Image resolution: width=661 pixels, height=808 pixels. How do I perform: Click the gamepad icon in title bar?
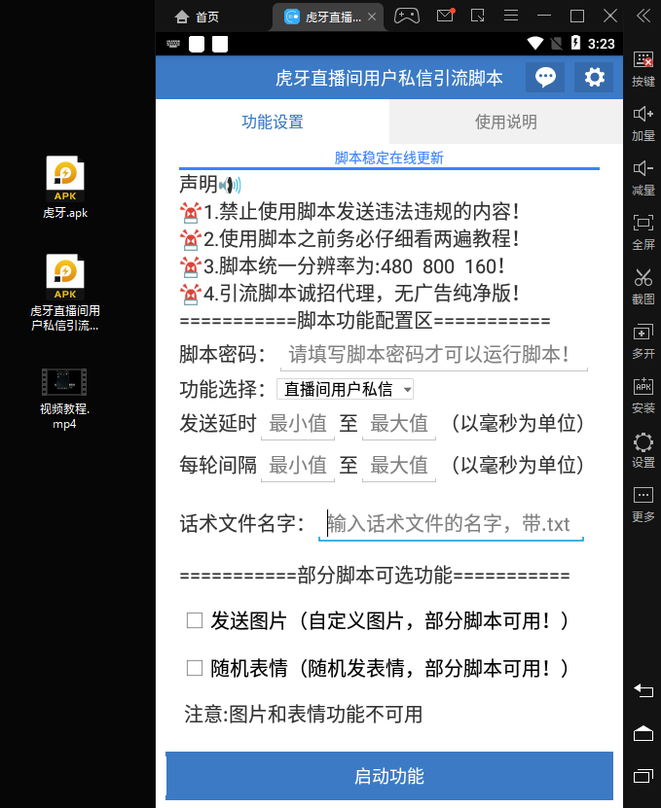pos(407,16)
